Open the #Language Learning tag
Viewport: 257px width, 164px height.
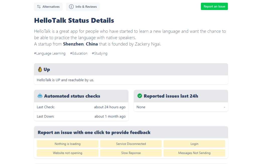(x=50, y=53)
